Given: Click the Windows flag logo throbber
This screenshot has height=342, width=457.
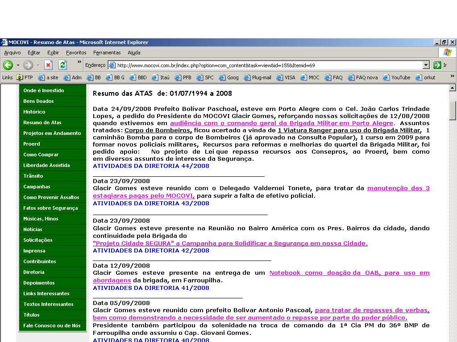Looking at the screenshot, I should click(x=447, y=53).
